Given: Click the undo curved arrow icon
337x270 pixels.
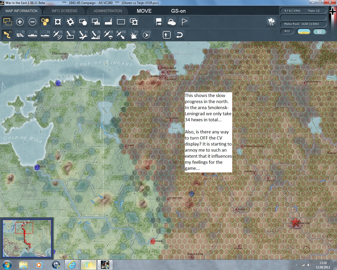Looking at the screenshot, I should pyautogui.click(x=179, y=35).
